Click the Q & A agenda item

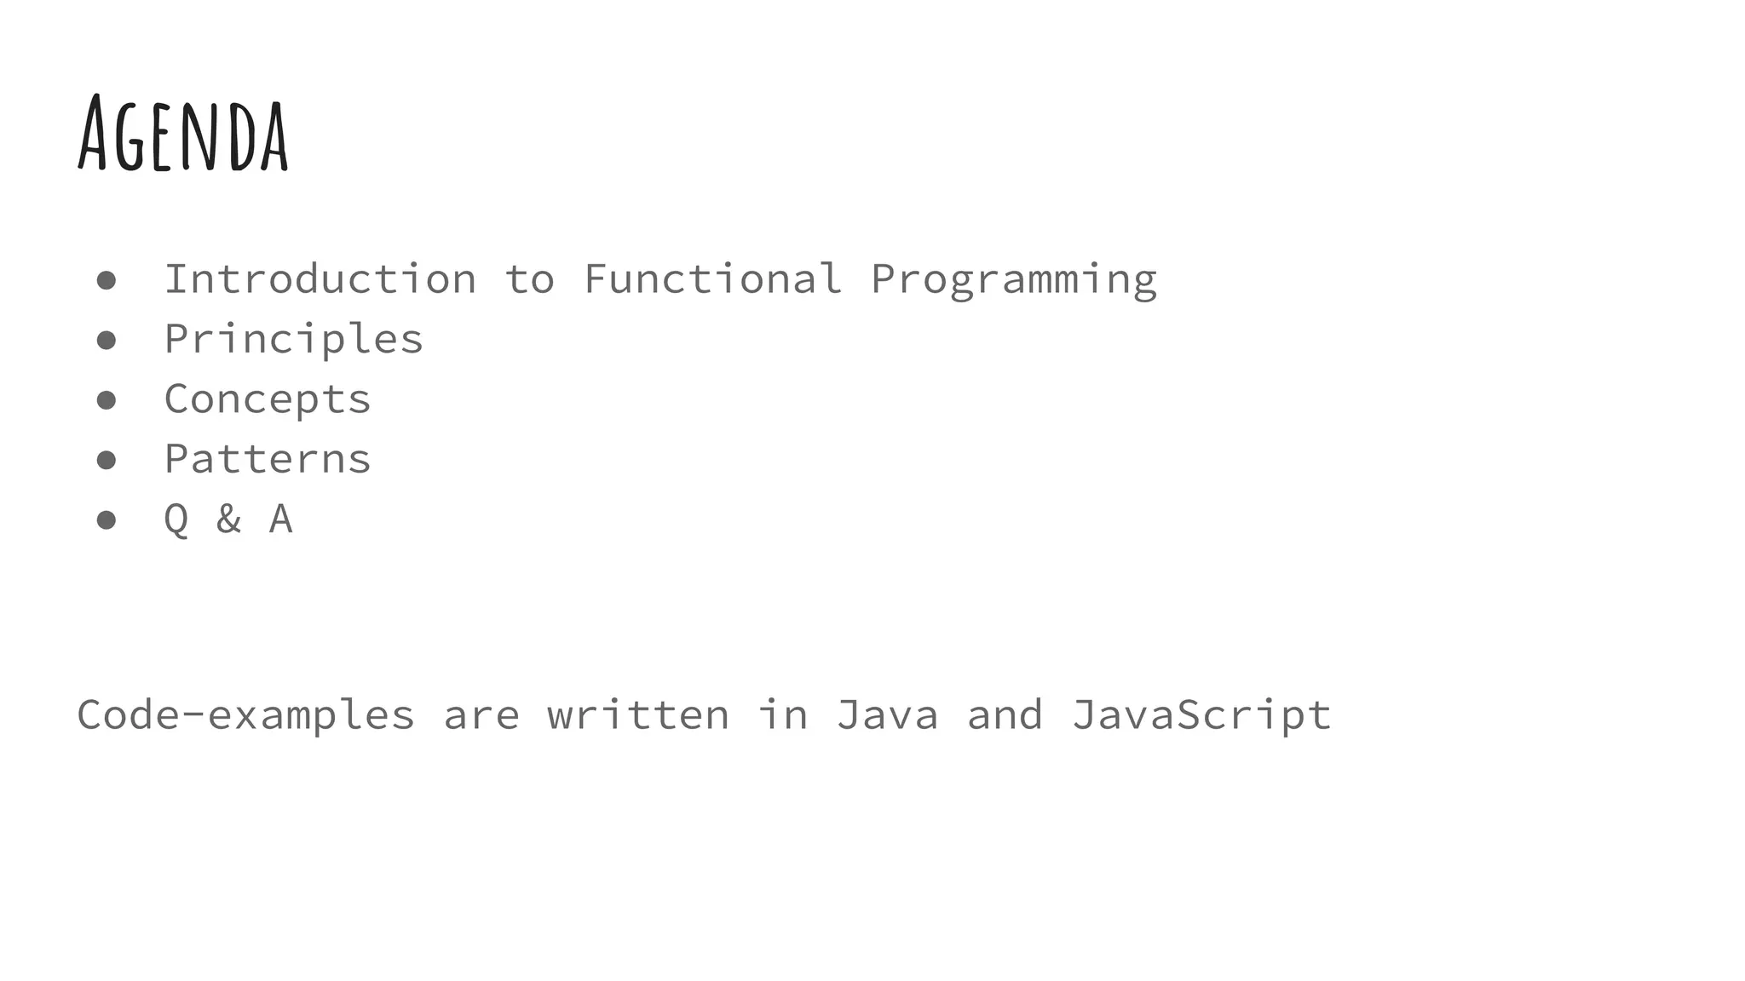(x=228, y=519)
